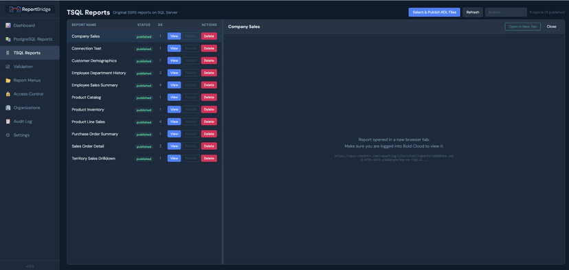The image size is (569, 270).
Task: View the Territory Sales Drilldown report
Action: pos(174,158)
